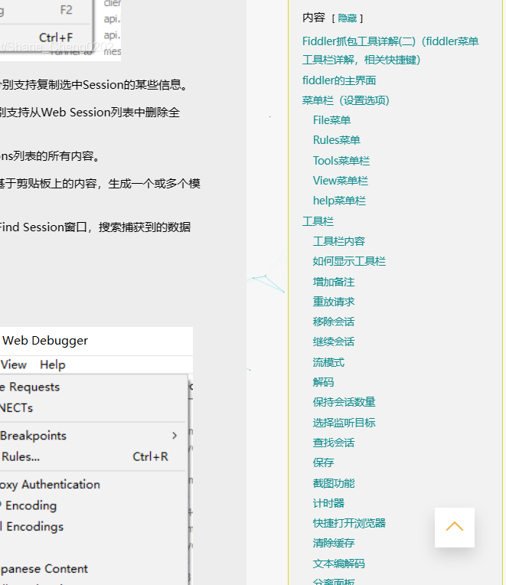
Task: Click the View menu in Fiddler screenshot
Action: (14, 364)
